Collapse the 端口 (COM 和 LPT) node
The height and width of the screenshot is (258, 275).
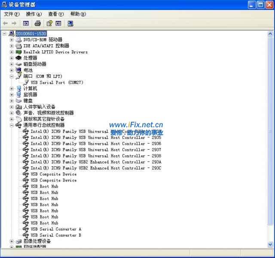coord(12,76)
